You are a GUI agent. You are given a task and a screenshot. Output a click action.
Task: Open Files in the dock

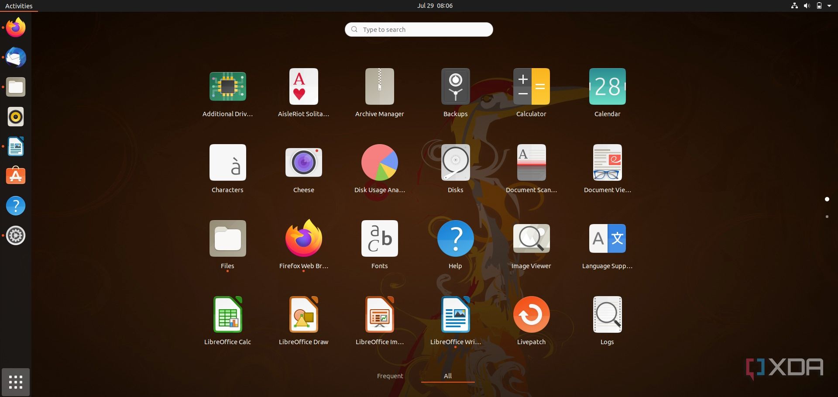(x=16, y=87)
